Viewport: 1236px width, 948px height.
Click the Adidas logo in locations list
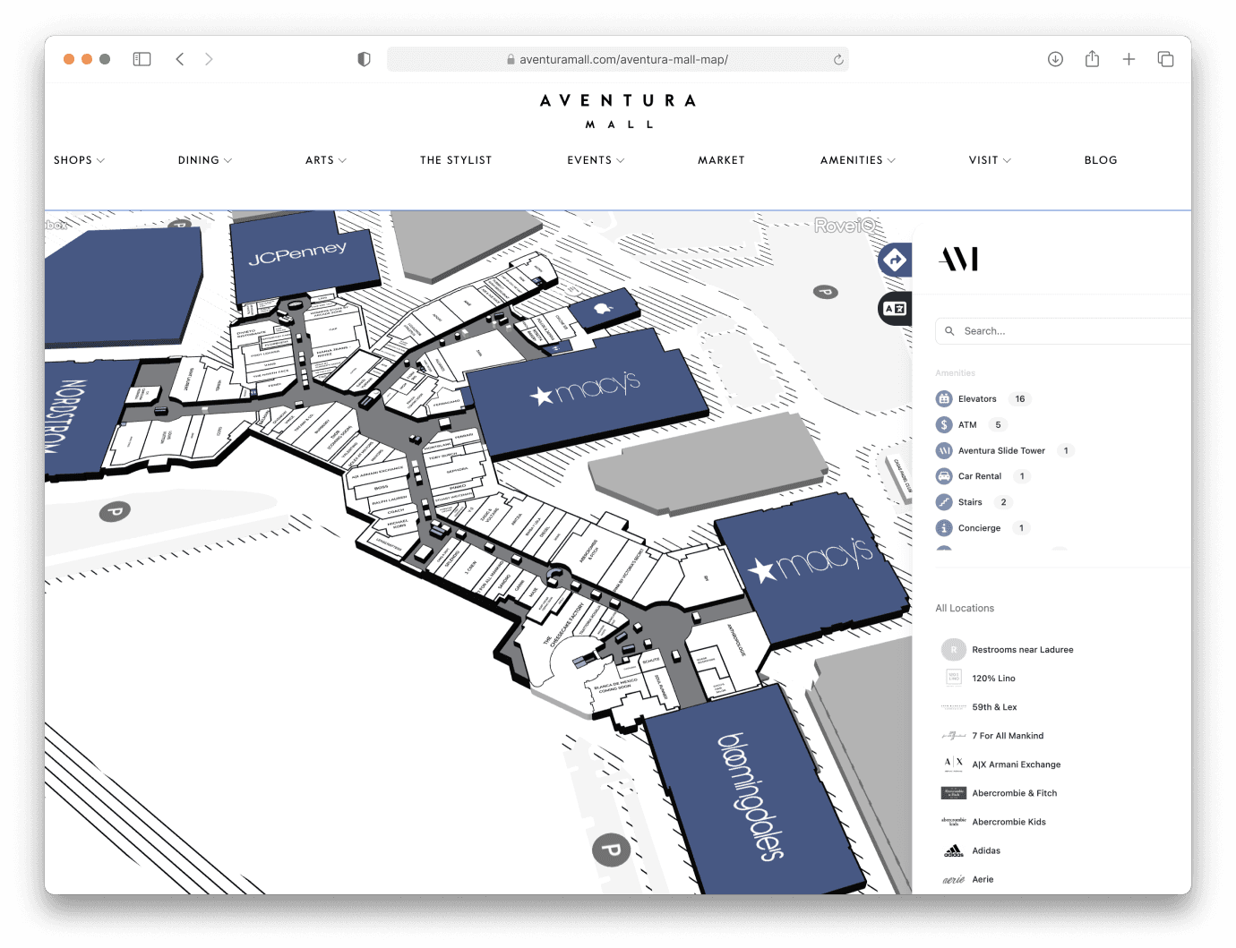(954, 850)
